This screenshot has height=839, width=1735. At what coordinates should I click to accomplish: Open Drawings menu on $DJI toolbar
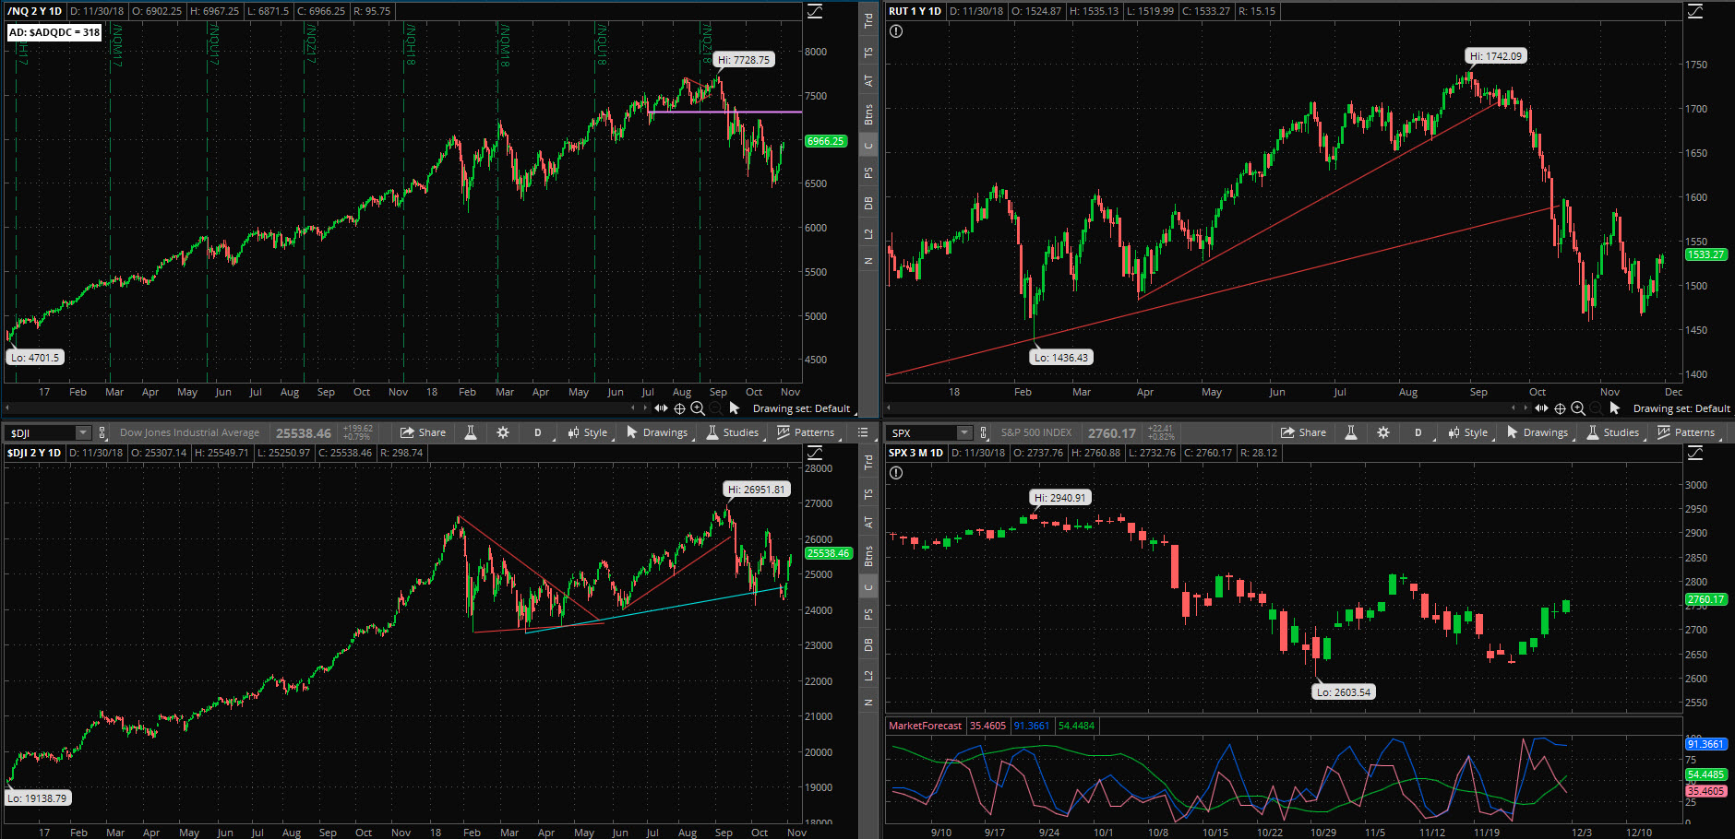[657, 432]
